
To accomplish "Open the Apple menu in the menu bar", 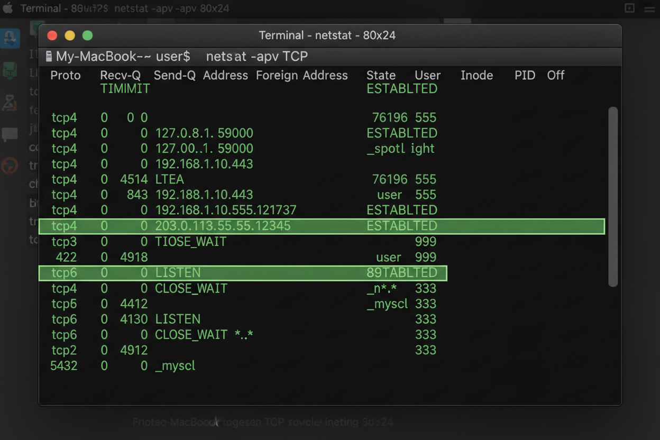I will pos(8,8).
